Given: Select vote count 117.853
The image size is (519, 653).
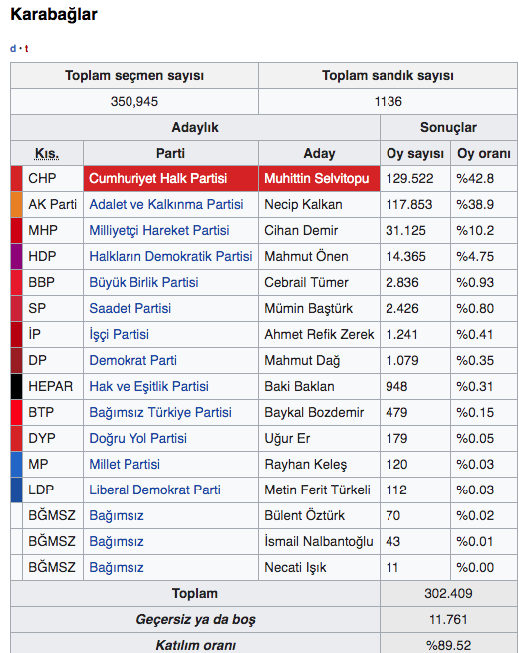Looking at the screenshot, I should click(x=409, y=205).
